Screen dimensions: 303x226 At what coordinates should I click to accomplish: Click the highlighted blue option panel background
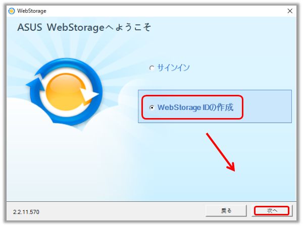(267, 106)
